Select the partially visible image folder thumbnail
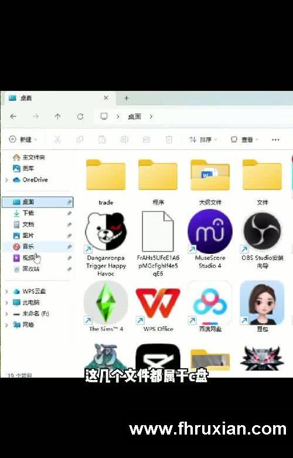 point(210,359)
